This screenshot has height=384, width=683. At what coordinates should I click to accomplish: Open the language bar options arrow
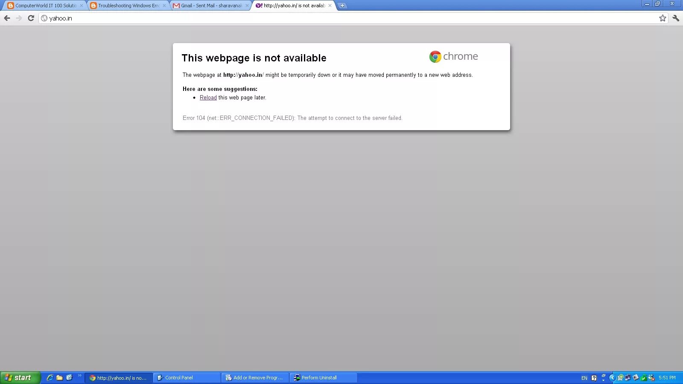tap(603, 380)
